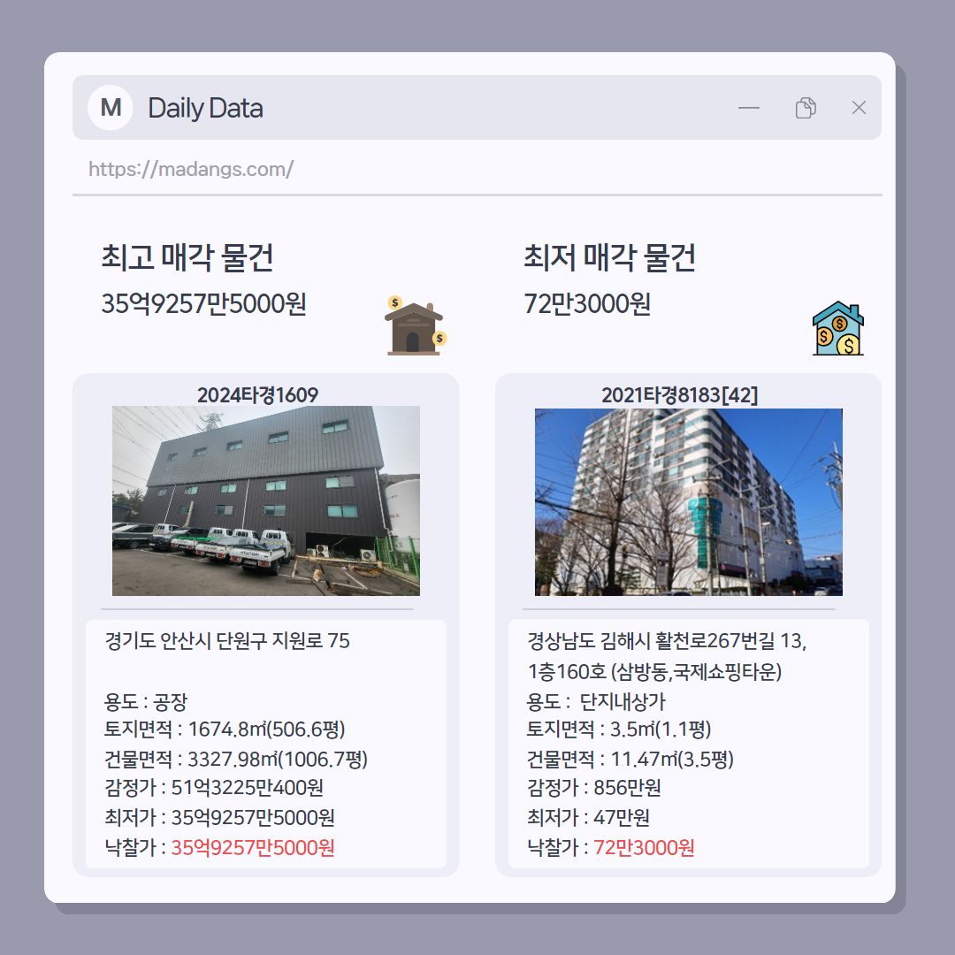Click the 1층160호 (삼방동,국제쇼핑타운) line
Image resolution: width=955 pixels, height=955 pixels.
(x=654, y=671)
